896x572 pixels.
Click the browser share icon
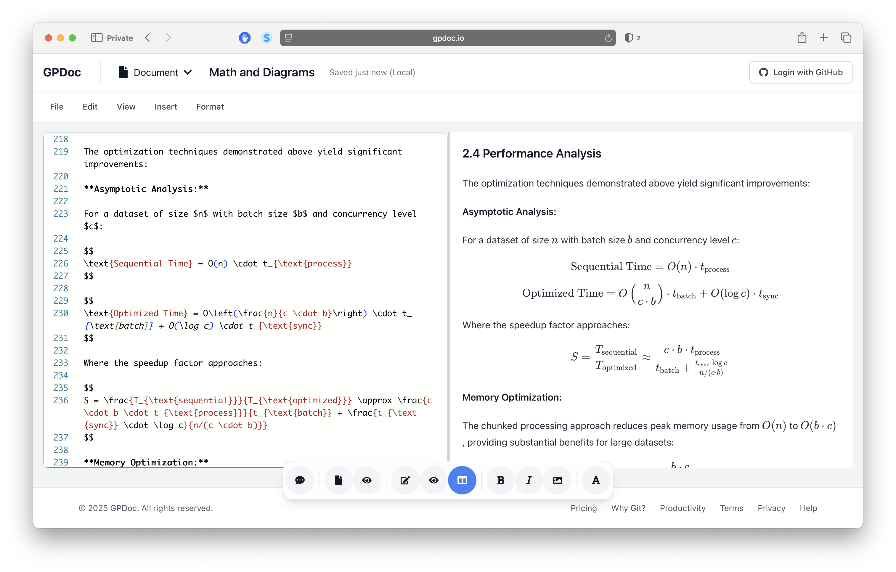tap(802, 38)
